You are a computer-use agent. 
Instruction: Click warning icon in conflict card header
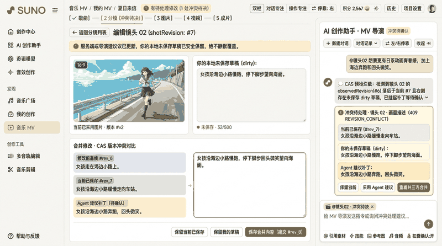point(340,113)
